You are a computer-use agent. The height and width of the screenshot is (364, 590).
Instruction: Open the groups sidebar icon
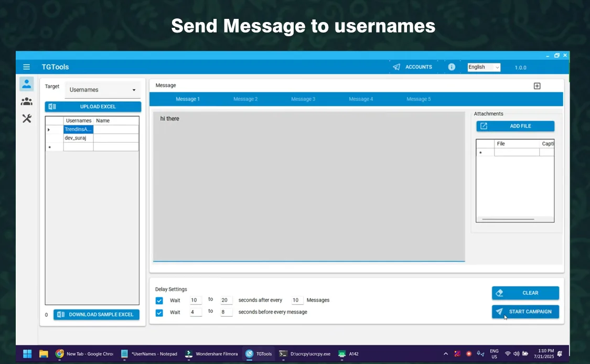pos(26,101)
